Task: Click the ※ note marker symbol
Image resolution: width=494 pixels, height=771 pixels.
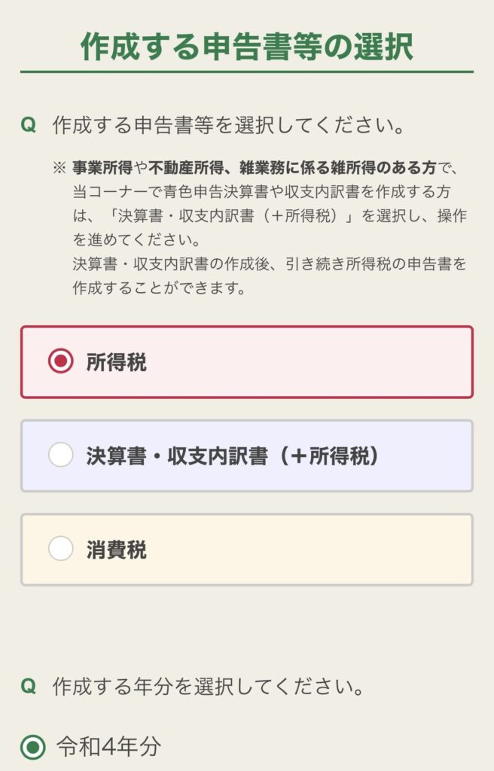Action: tap(59, 167)
